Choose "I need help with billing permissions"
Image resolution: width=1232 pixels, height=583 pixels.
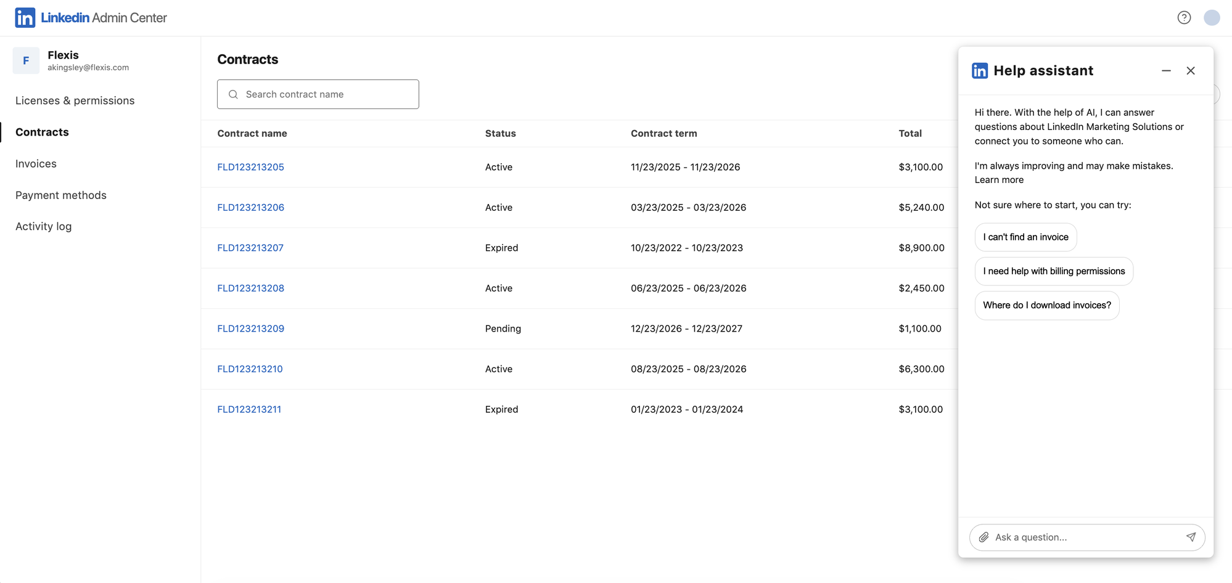[x=1054, y=271]
